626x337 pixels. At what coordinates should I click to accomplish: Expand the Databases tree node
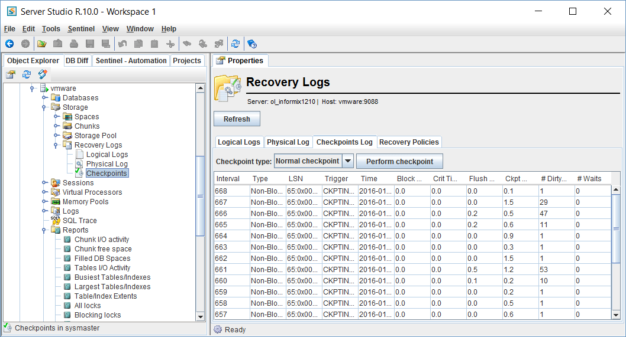point(44,98)
